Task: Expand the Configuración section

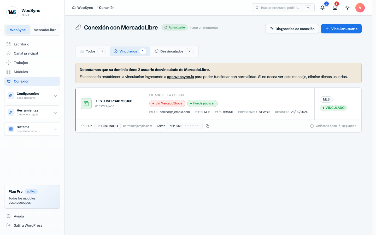Action: click(32, 96)
